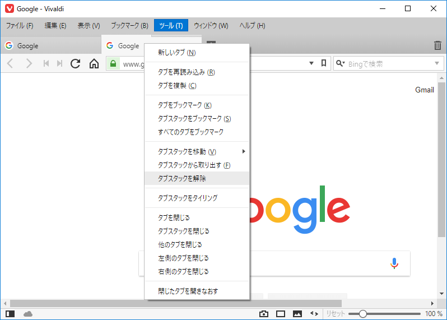
Task: Switch to the first Google tab
Action: pos(51,45)
